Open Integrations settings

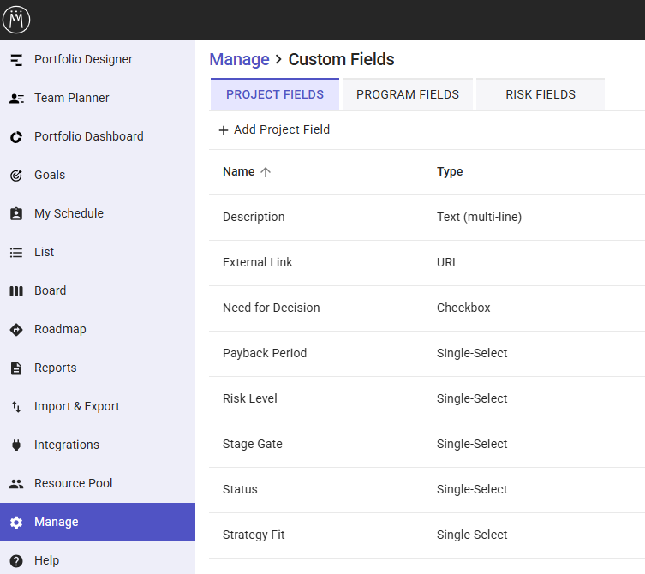tap(98, 445)
